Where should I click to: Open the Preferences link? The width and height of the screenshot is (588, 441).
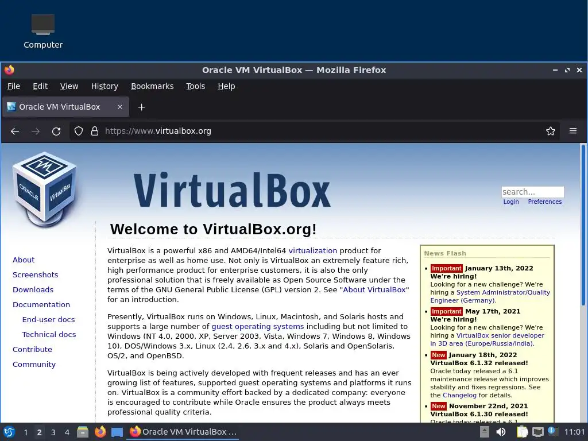[x=545, y=202]
